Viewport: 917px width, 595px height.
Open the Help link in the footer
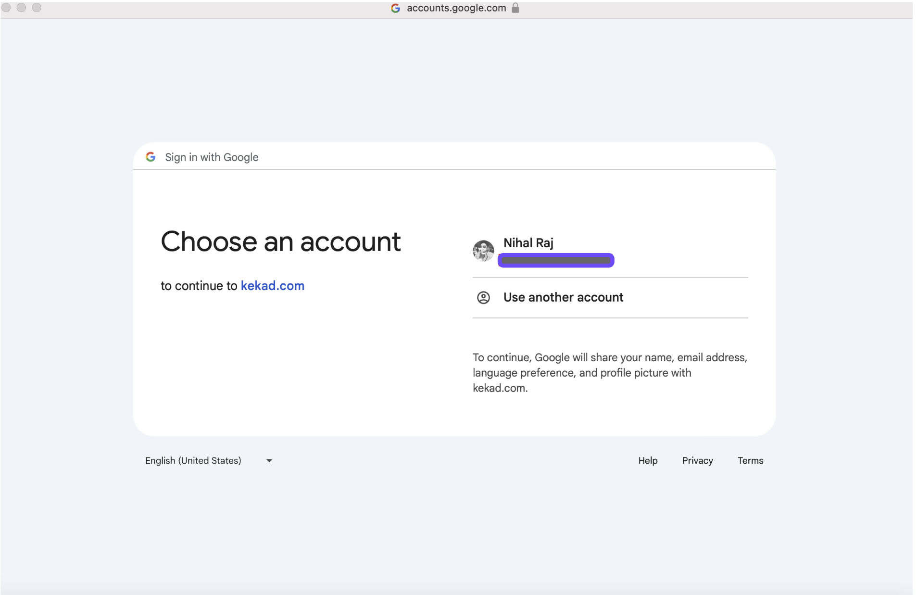[647, 461]
